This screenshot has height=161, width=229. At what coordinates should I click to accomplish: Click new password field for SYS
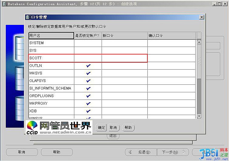click(x=124, y=51)
